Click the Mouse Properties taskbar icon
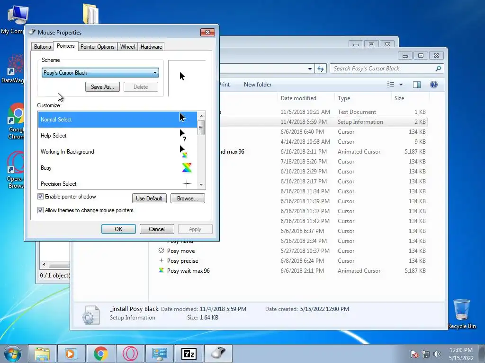The width and height of the screenshot is (485, 363). [218, 354]
